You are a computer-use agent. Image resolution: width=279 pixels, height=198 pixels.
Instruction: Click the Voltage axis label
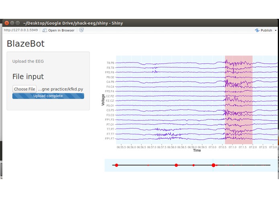tap(103, 100)
